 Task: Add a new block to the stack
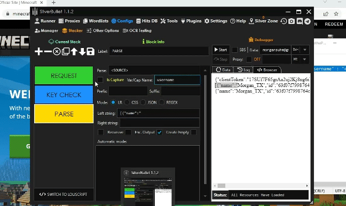(38, 51)
